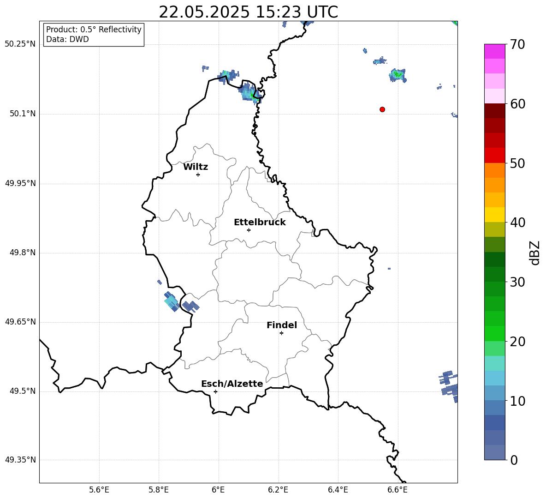This screenshot has height=499, width=546.
Task: Pick the yellow colorbar swatch above 40
Action: pos(494,215)
